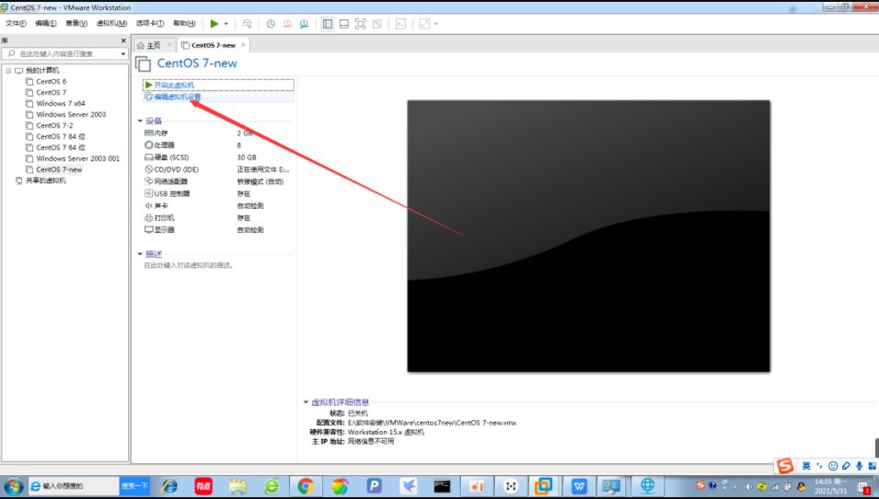Screen dimensions: 879x499
Task: Click the 网络适配器 network adapter row
Action: (217, 181)
